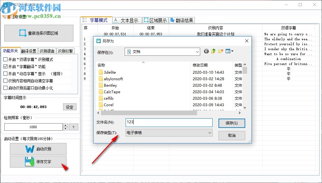The height and width of the screenshot is (183, 322).
Task: Open the 识别引擎 settings tab
Action: [66, 51]
